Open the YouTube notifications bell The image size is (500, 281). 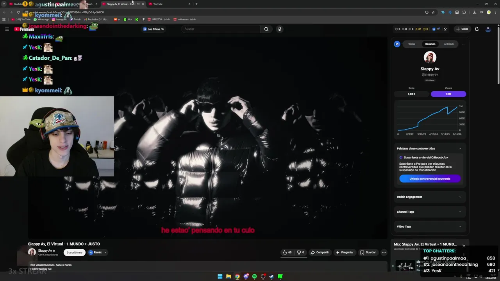477,29
